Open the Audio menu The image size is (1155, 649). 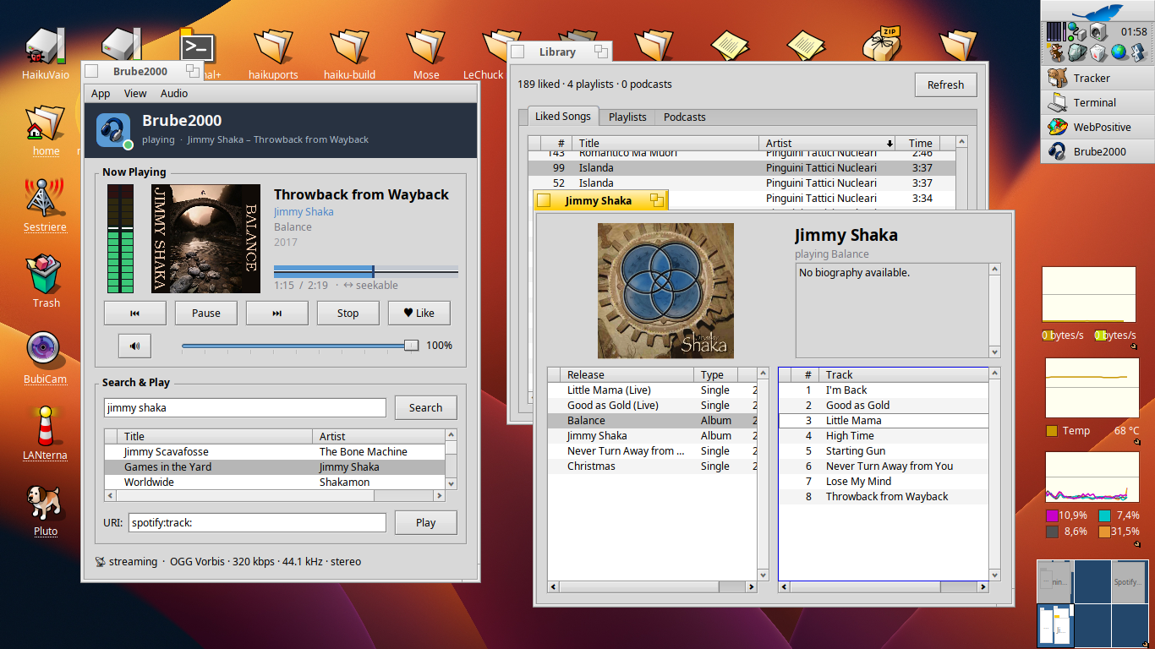click(174, 94)
